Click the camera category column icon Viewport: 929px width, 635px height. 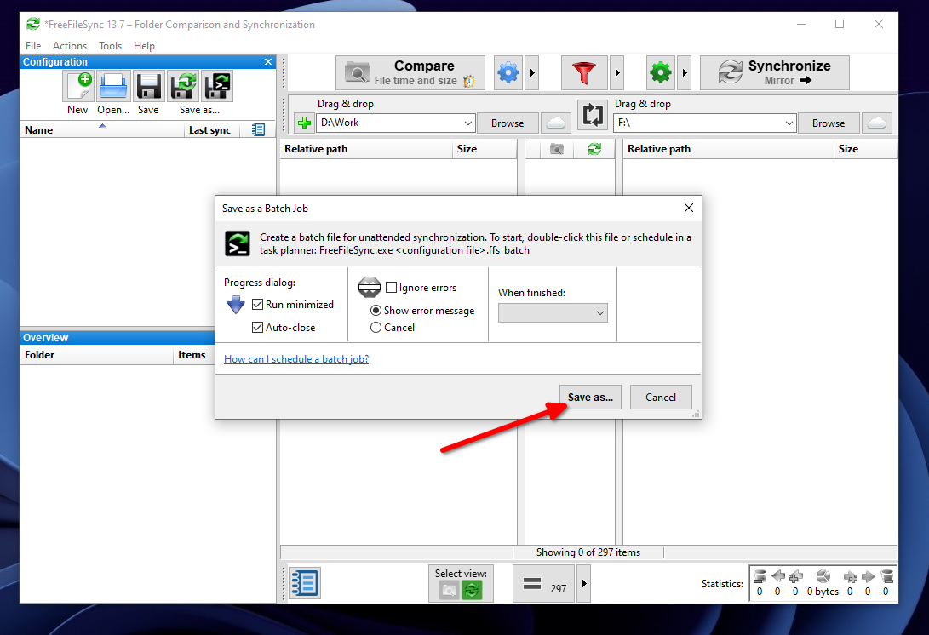click(x=557, y=149)
